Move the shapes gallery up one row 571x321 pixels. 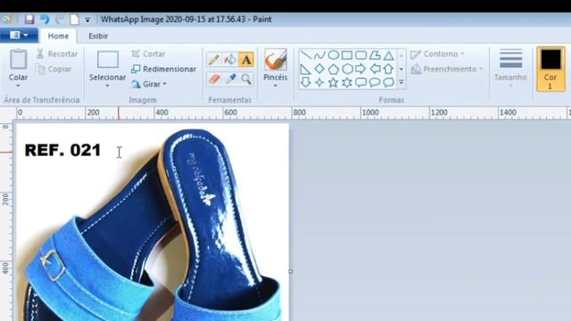401,55
